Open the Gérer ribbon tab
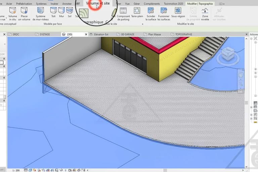 137,4
